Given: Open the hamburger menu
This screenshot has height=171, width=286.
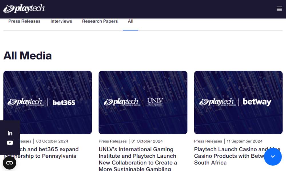Looking at the screenshot, I should tap(279, 9).
